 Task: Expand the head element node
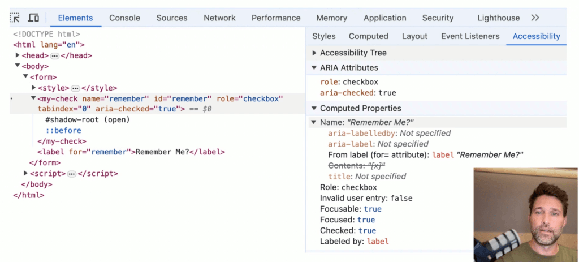18,55
